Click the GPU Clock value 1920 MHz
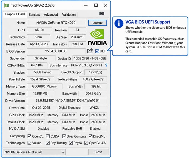189x159 pixels. 36,115
